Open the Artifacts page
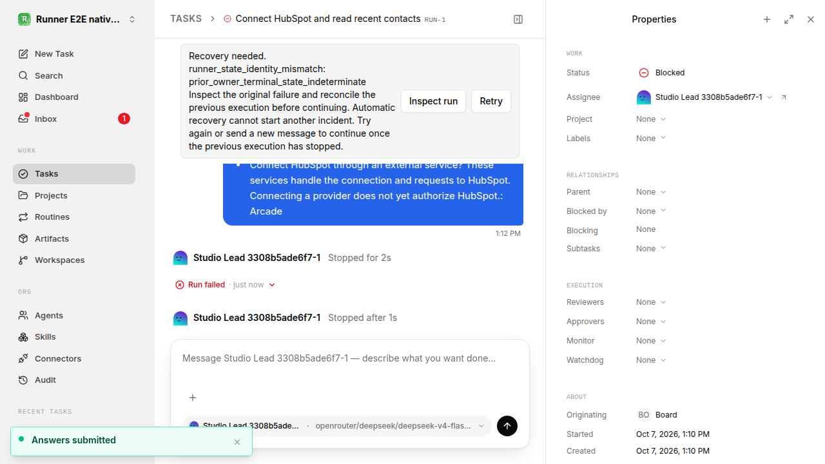 pyautogui.click(x=74, y=238)
